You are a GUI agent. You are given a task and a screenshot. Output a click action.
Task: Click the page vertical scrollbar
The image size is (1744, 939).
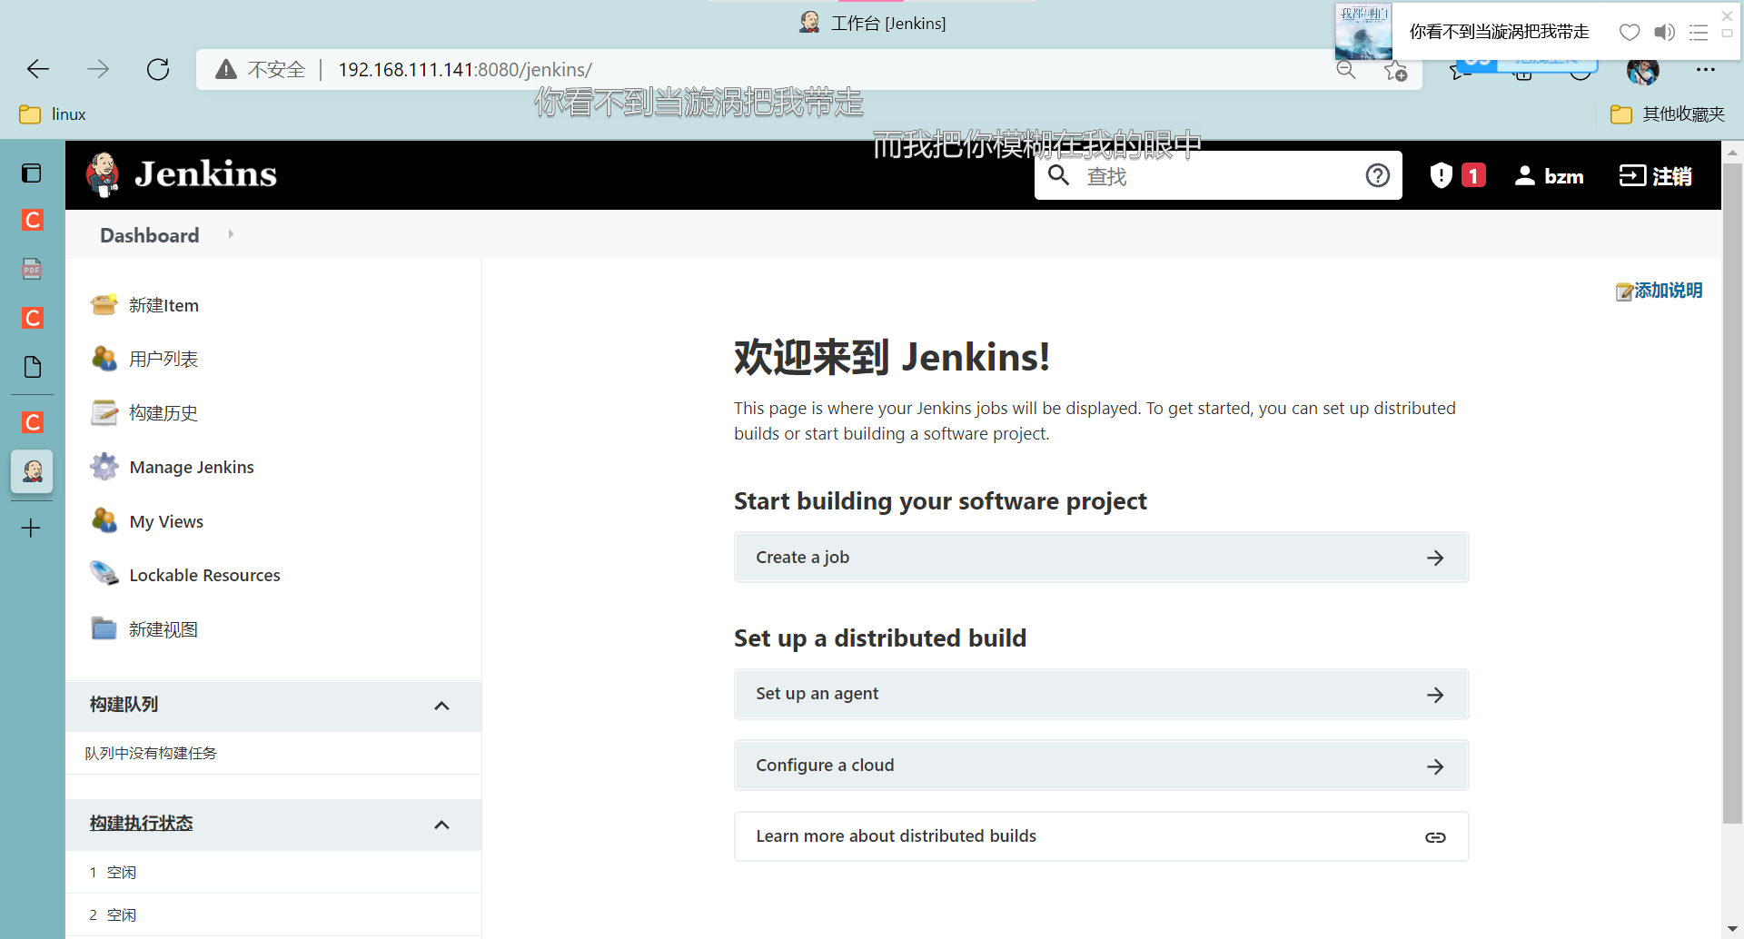(1732, 493)
